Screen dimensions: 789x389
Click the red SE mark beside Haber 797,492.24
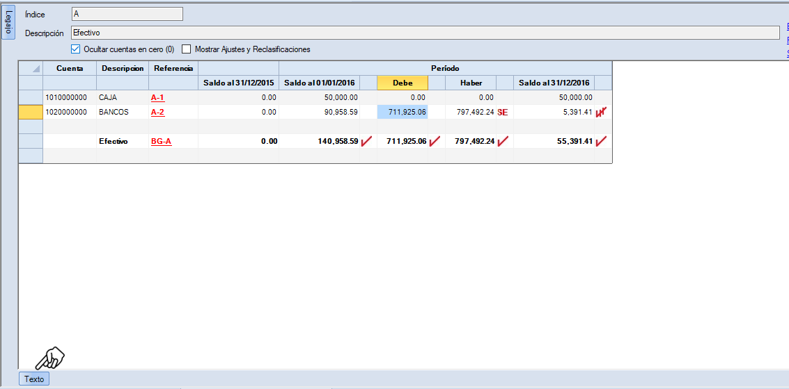click(502, 112)
